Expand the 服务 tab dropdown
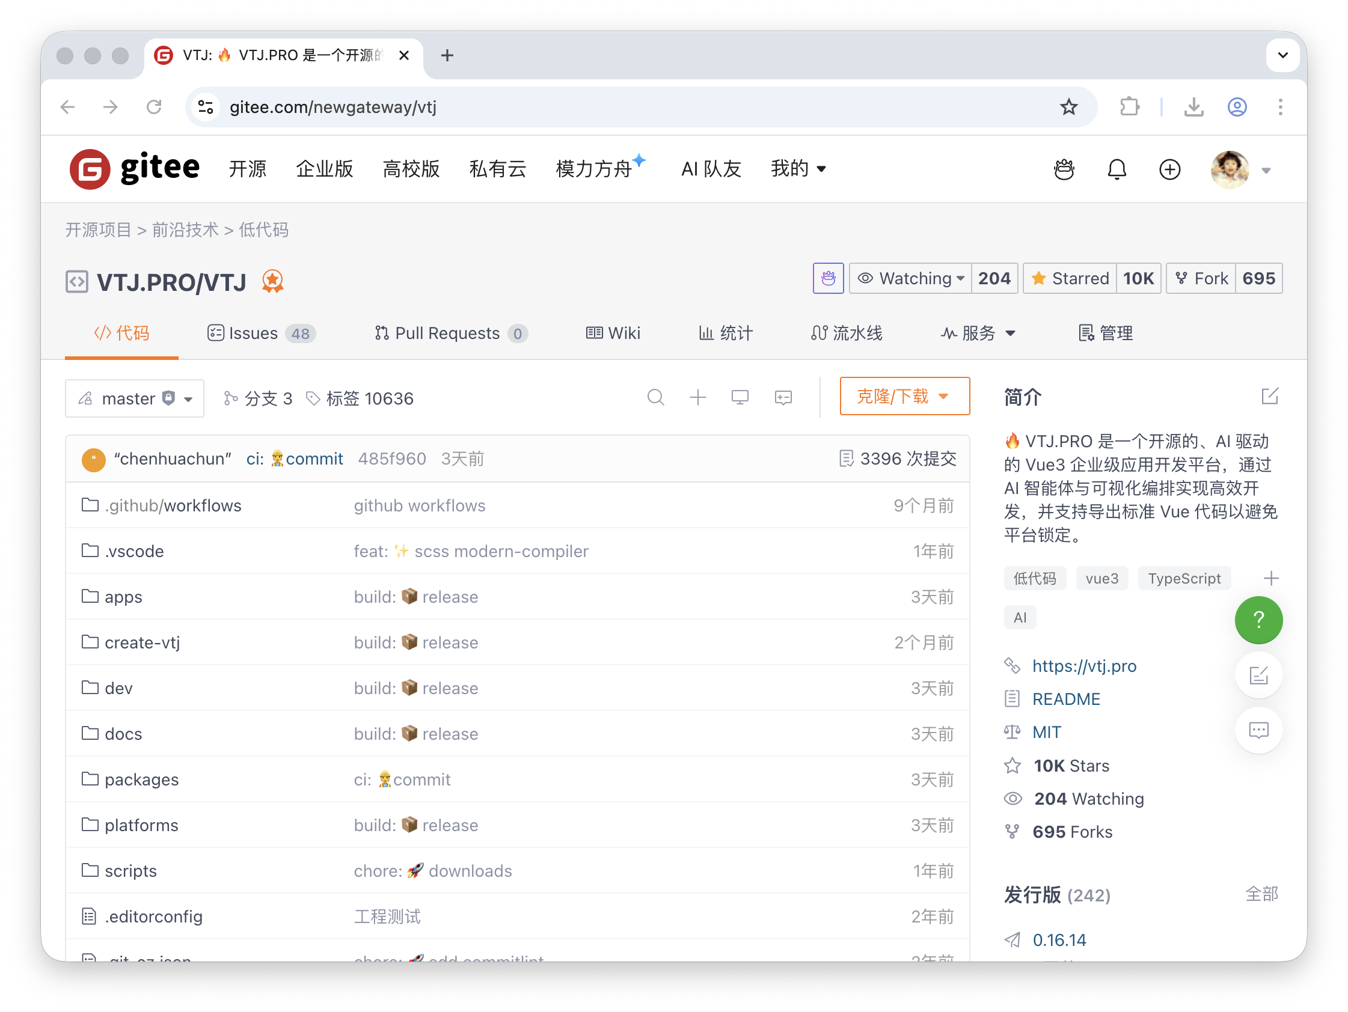The width and height of the screenshot is (1348, 1012). click(x=978, y=334)
